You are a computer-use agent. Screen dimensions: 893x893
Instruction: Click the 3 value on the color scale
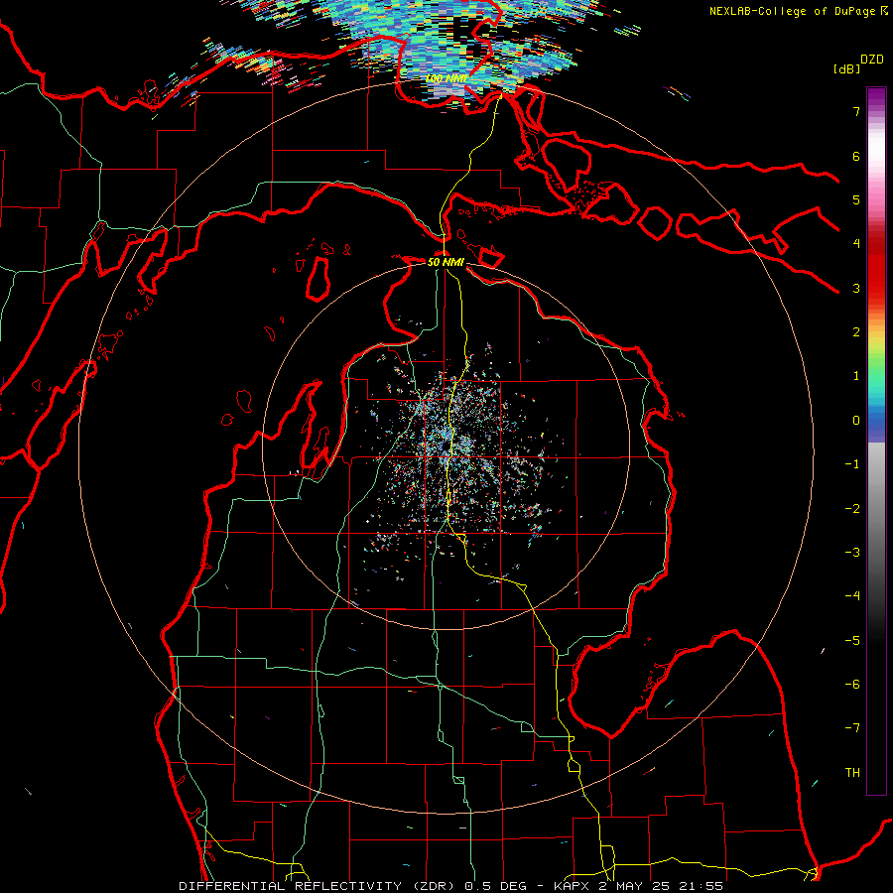click(x=856, y=288)
